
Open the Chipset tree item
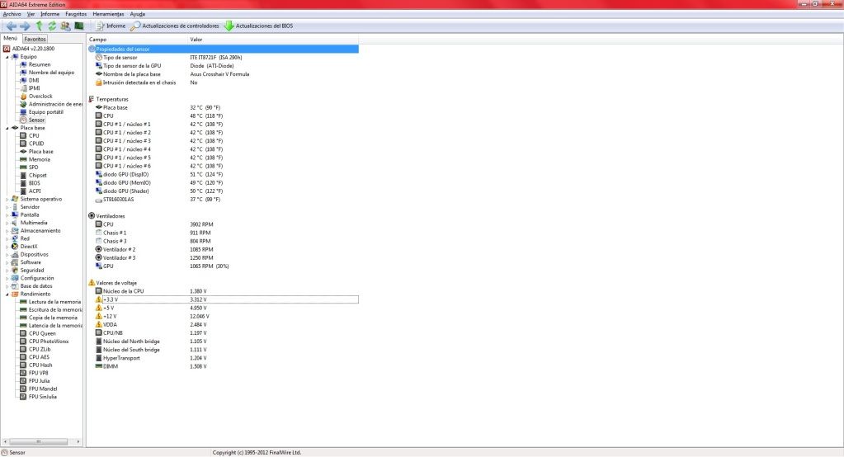(x=38, y=176)
